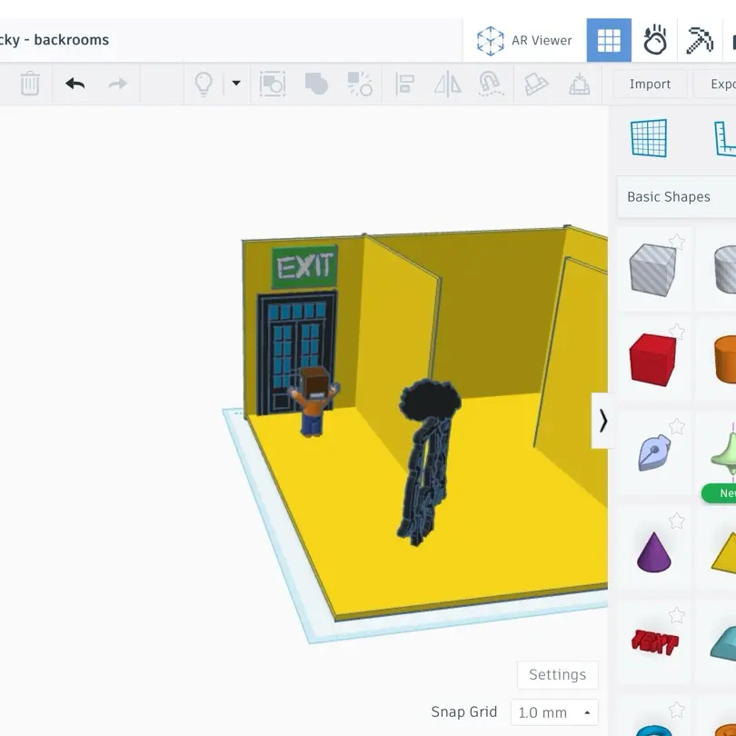The width and height of the screenshot is (736, 736).
Task: Open the Bricks pickaxe mode
Action: coord(700,40)
